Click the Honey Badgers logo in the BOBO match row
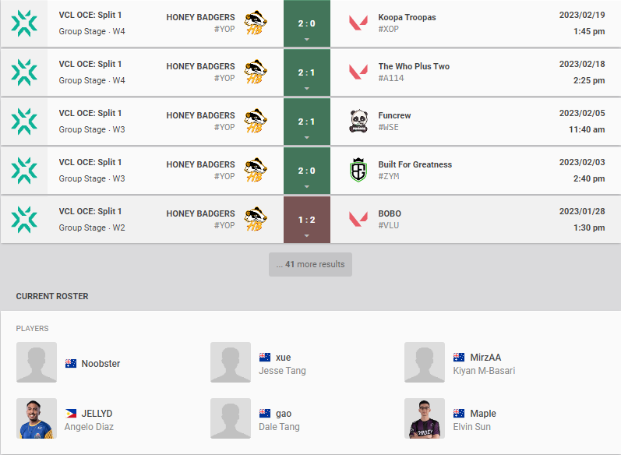The height and width of the screenshot is (455, 621). click(256, 219)
